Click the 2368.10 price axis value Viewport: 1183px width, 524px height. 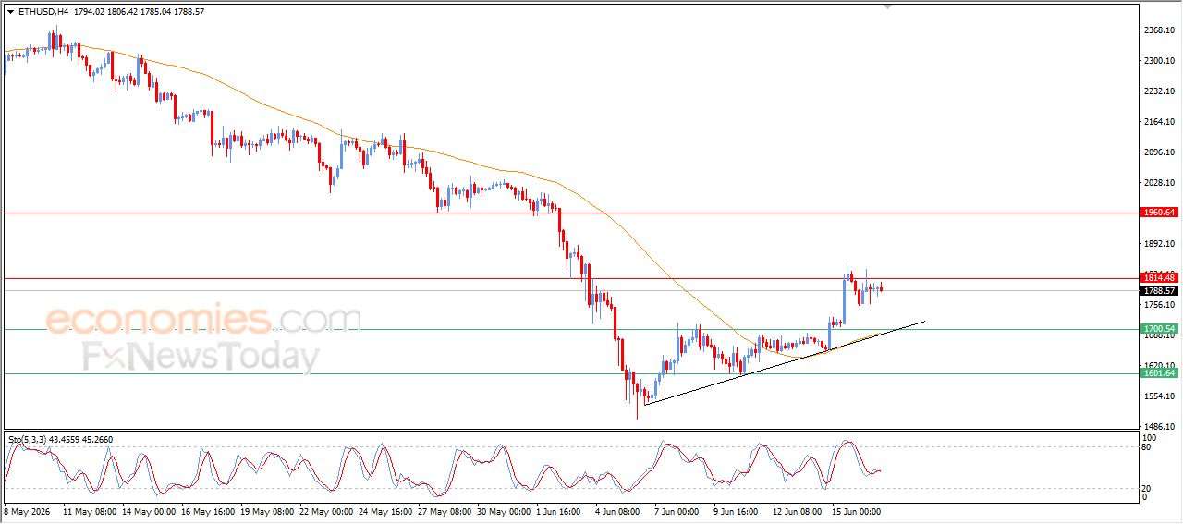tap(1159, 30)
